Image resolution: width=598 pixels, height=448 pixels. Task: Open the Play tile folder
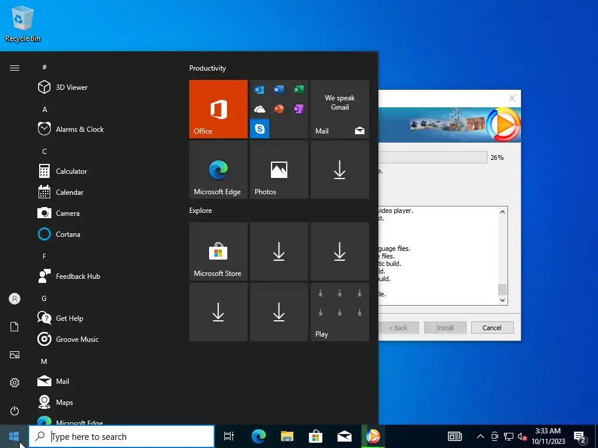pos(340,312)
